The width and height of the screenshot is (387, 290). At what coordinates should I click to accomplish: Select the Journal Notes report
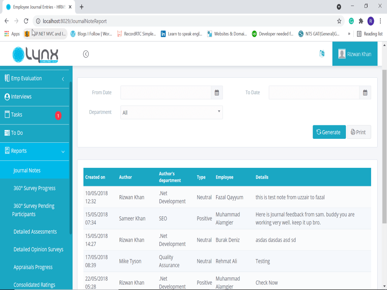pyautogui.click(x=34, y=170)
